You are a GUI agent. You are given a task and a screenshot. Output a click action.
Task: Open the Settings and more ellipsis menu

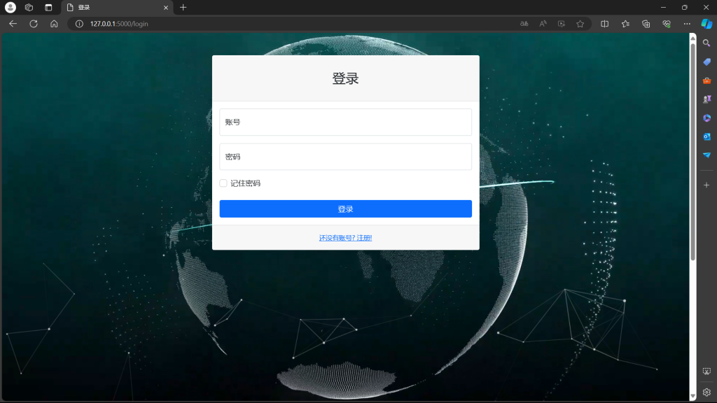click(686, 24)
